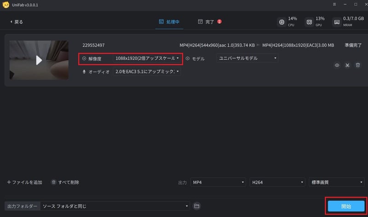Open the MP4 output format dropdown
The image size is (368, 217).
(x=218, y=183)
